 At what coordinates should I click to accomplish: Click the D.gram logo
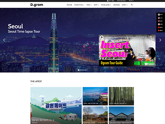(x=37, y=5)
